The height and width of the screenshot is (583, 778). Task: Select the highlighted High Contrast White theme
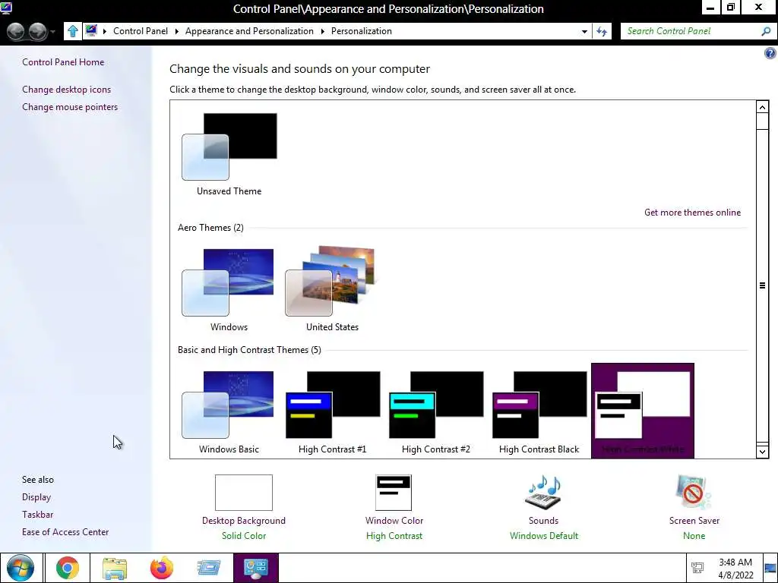coord(643,411)
